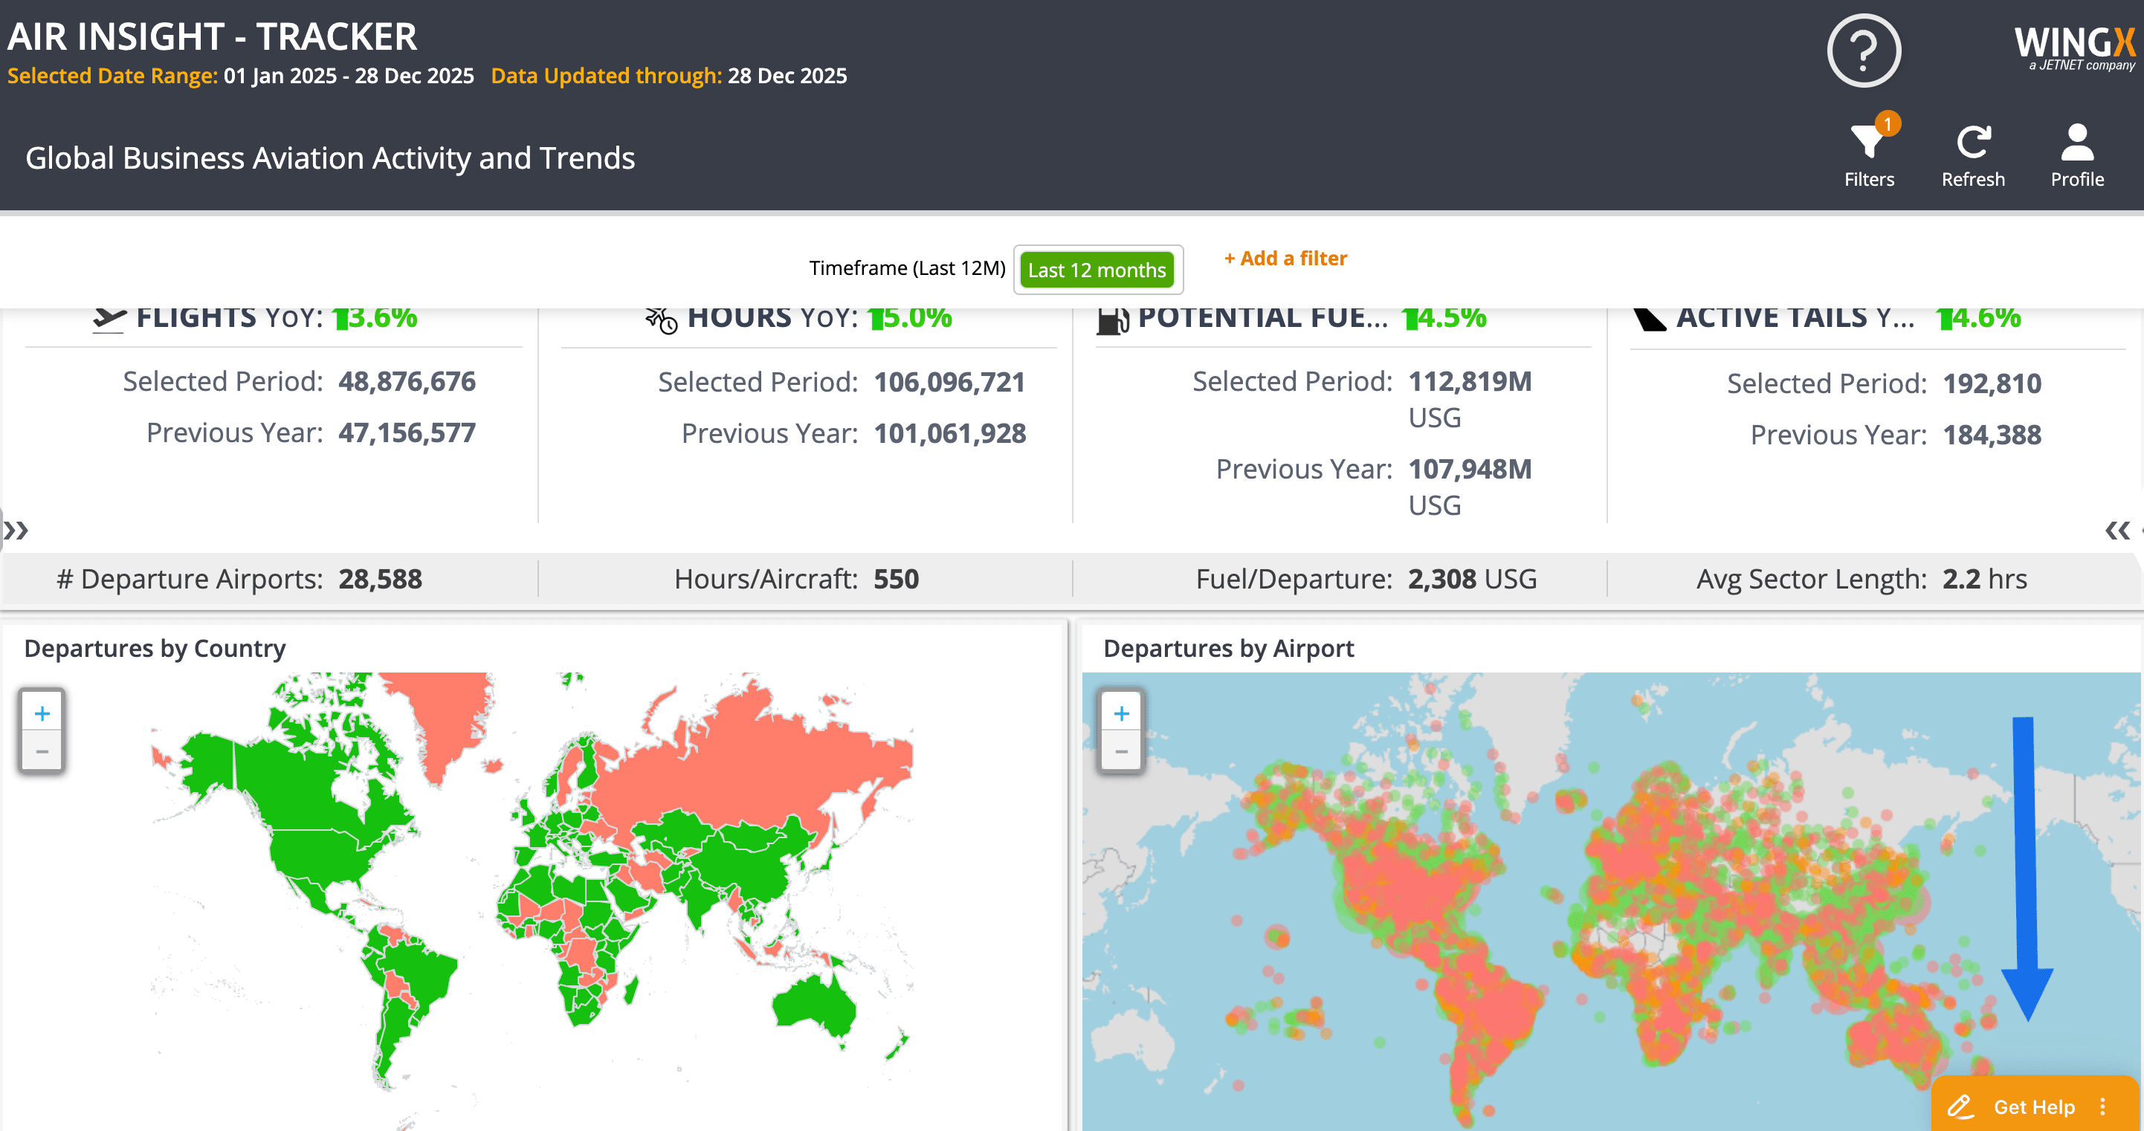The width and height of the screenshot is (2144, 1131).
Task: Open the Profile user icon
Action: click(x=2077, y=141)
